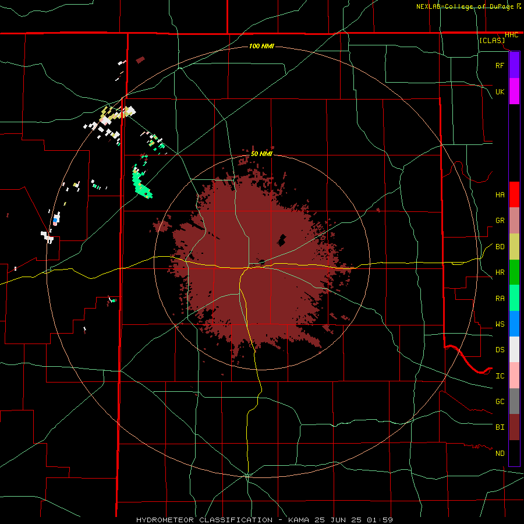Click the ND legend label
Image resolution: width=524 pixels, height=524 pixels.
(x=500, y=453)
